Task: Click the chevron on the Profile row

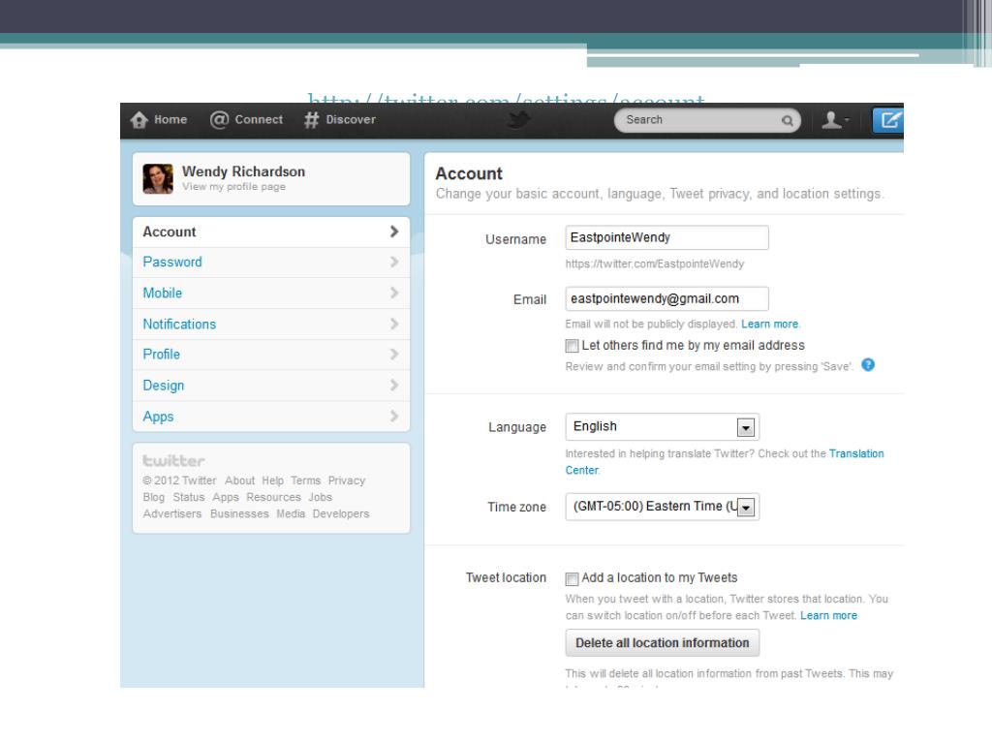Action: click(394, 355)
